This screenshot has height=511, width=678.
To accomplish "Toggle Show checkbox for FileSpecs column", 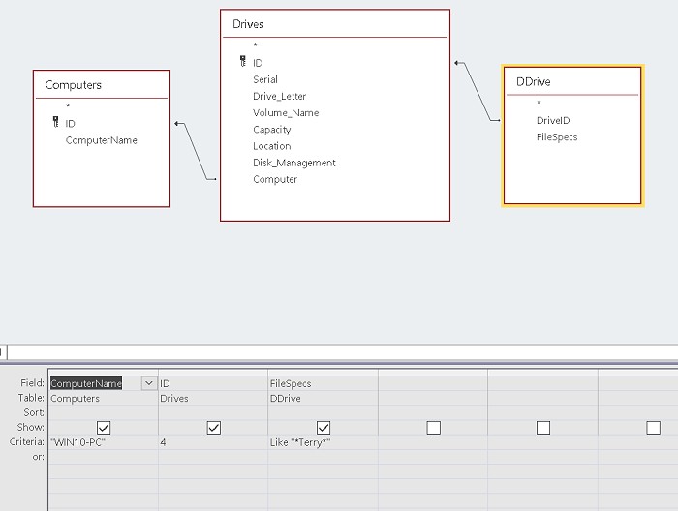I will pyautogui.click(x=324, y=427).
